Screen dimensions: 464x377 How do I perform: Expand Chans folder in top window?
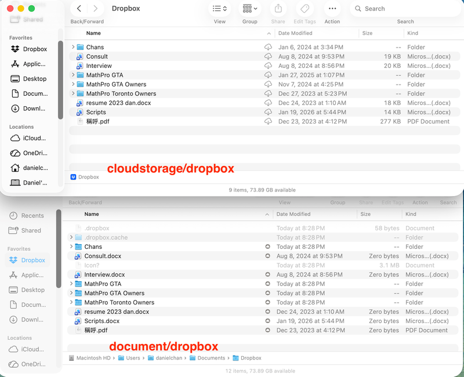click(x=73, y=47)
